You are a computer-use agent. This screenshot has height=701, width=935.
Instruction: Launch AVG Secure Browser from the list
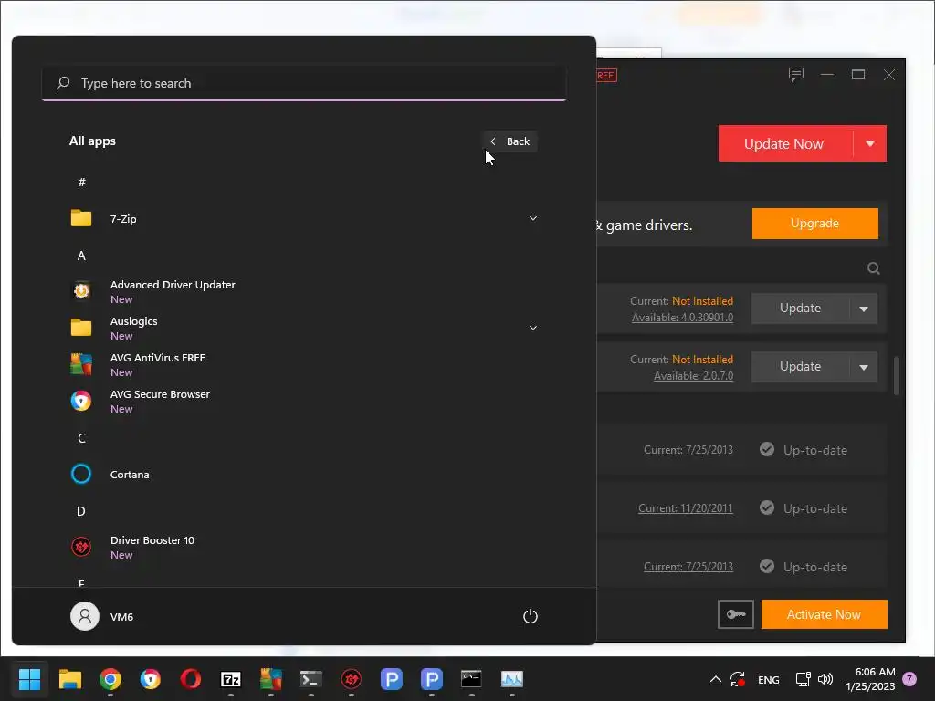click(303, 402)
